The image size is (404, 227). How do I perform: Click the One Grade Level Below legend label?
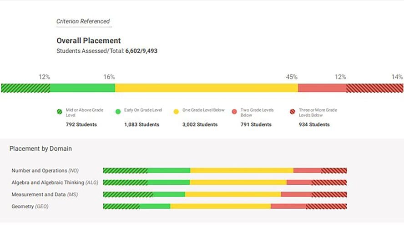click(x=203, y=110)
